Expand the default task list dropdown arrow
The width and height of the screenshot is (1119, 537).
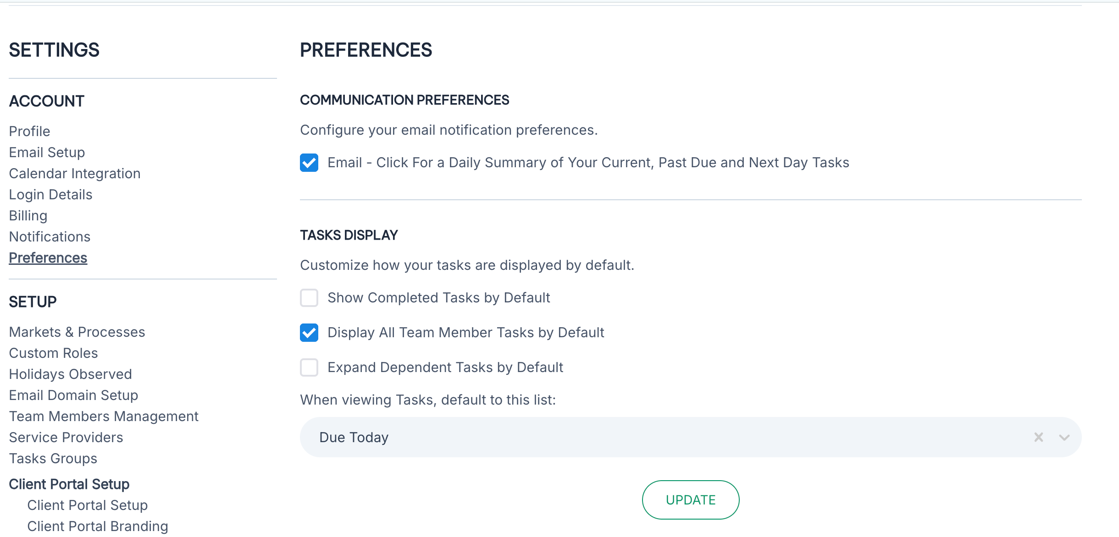pyautogui.click(x=1064, y=437)
